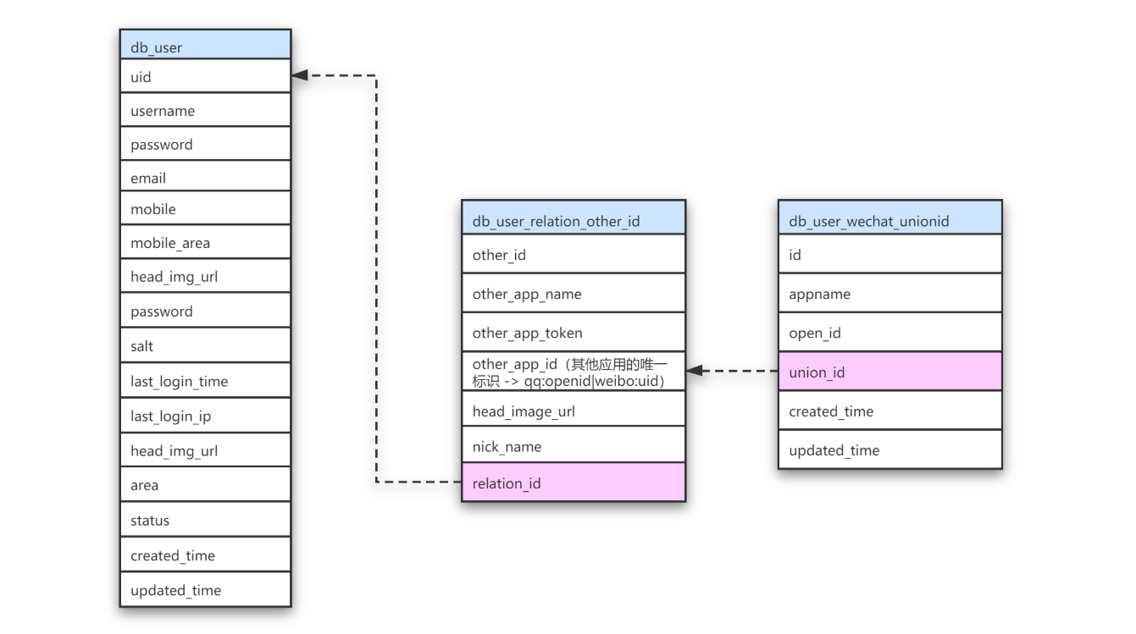Select the username field row

coord(205,110)
